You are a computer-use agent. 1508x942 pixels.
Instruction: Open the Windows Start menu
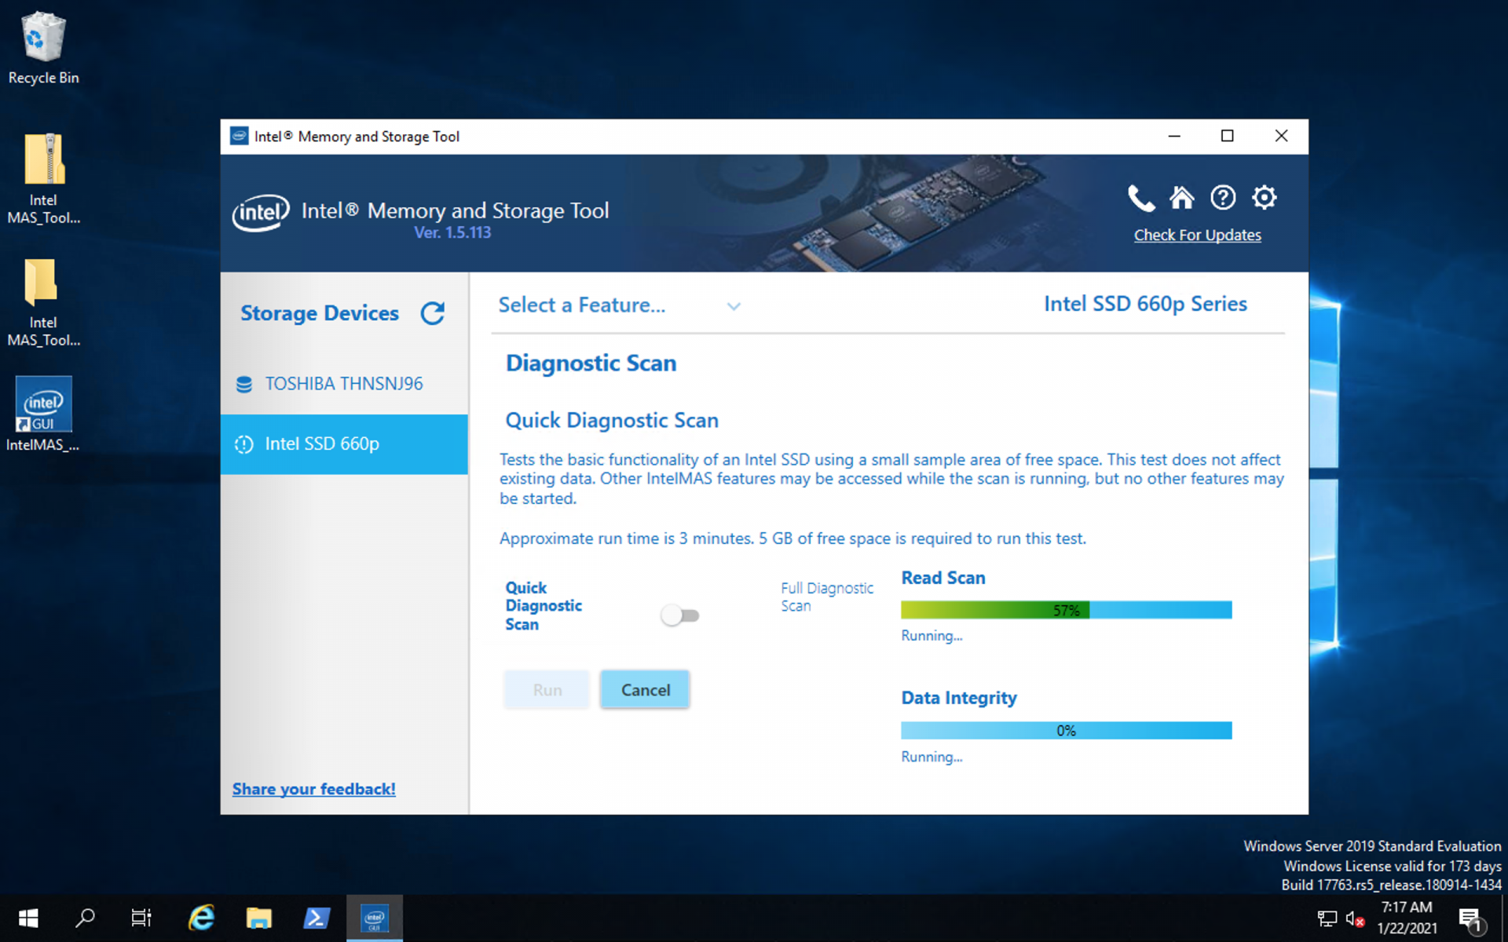[28, 918]
